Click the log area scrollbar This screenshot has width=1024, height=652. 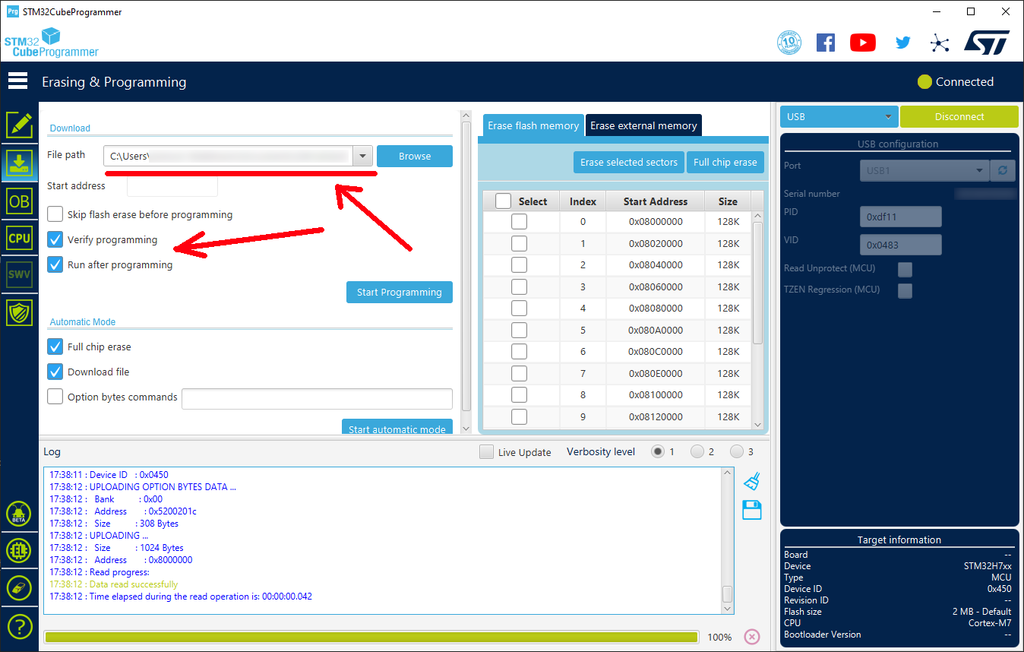[x=728, y=593]
